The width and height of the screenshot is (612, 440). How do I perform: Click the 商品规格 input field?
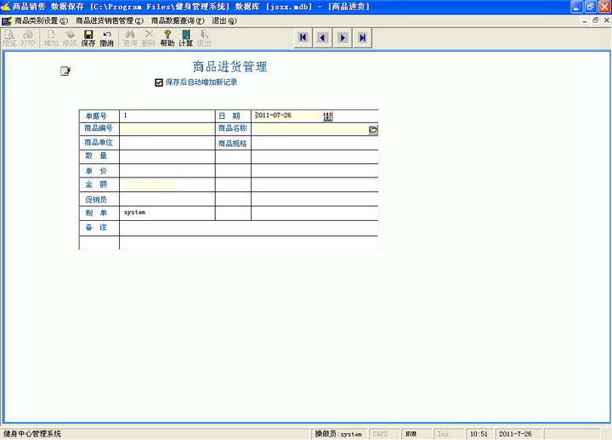[315, 143]
